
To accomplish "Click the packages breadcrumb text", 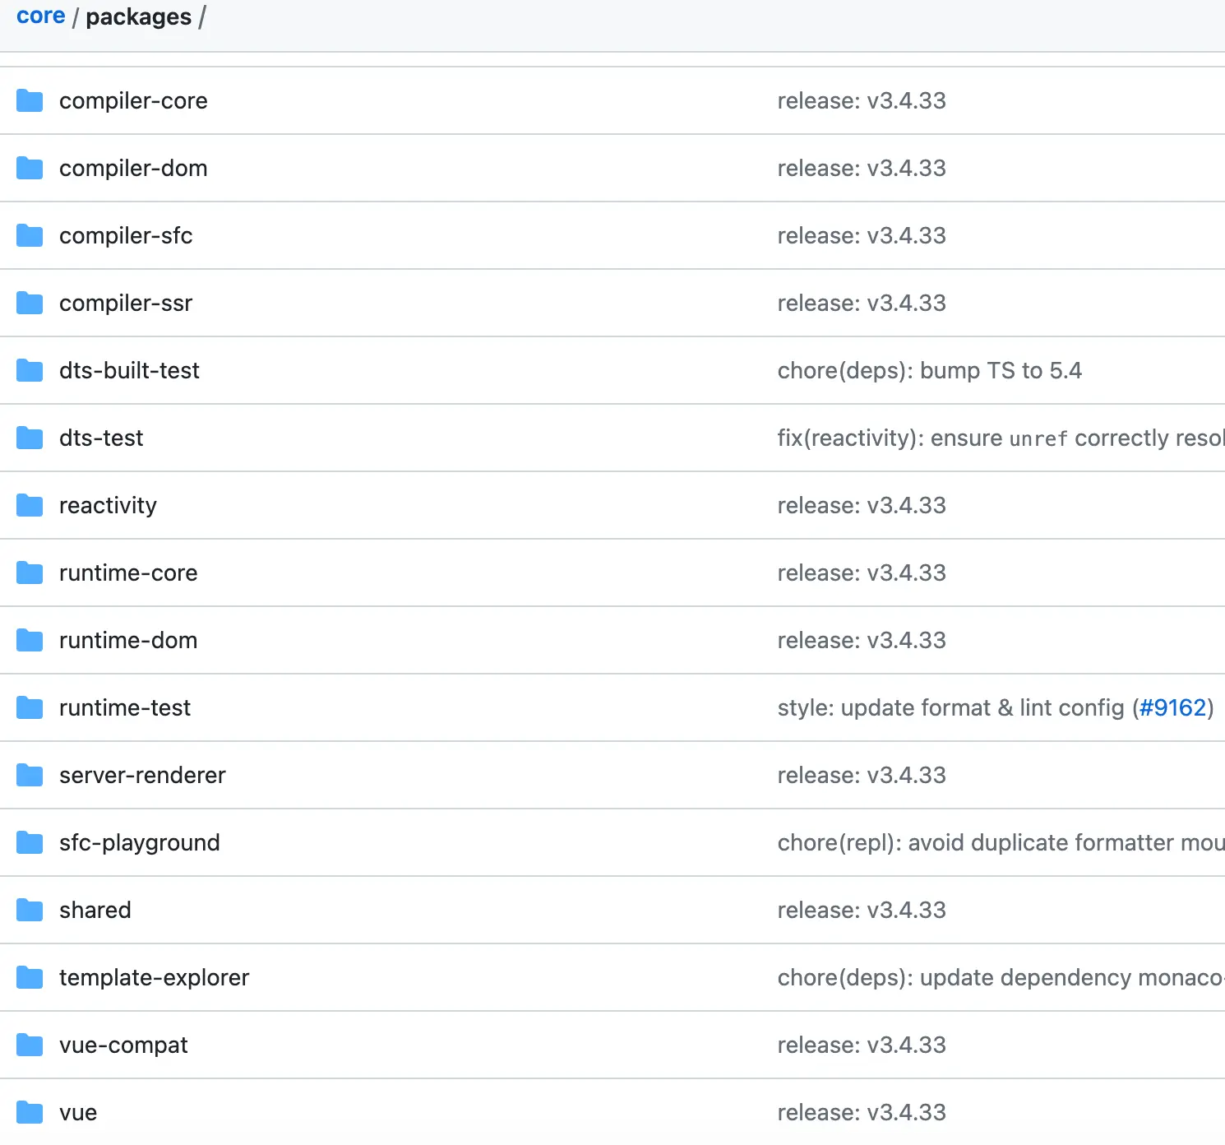I will pyautogui.click(x=138, y=16).
